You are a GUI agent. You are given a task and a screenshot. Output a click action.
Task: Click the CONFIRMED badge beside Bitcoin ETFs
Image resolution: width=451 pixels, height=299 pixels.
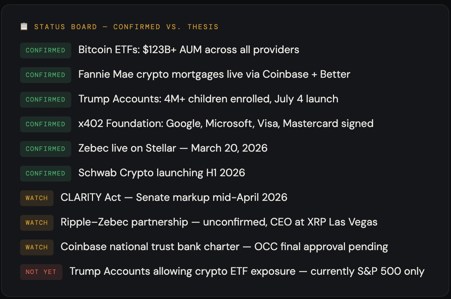45,50
